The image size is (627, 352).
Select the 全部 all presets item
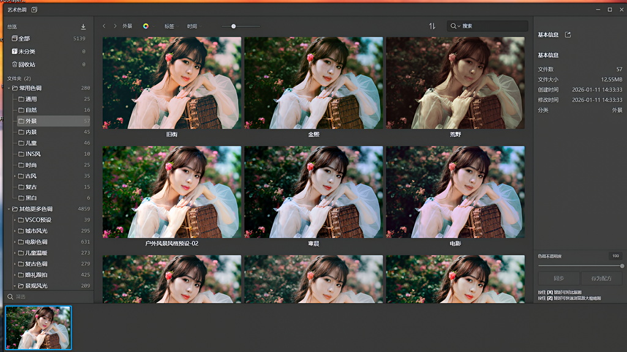[x=24, y=39]
